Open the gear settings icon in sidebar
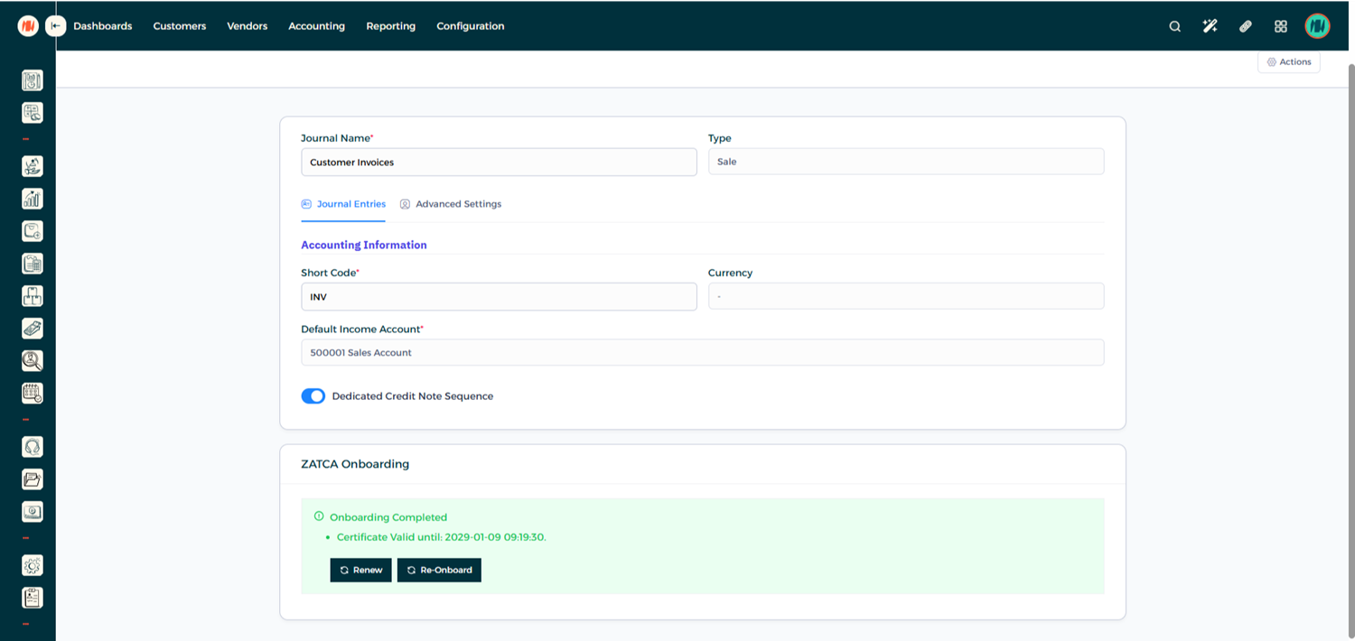The width and height of the screenshot is (1355, 641). pos(33,565)
